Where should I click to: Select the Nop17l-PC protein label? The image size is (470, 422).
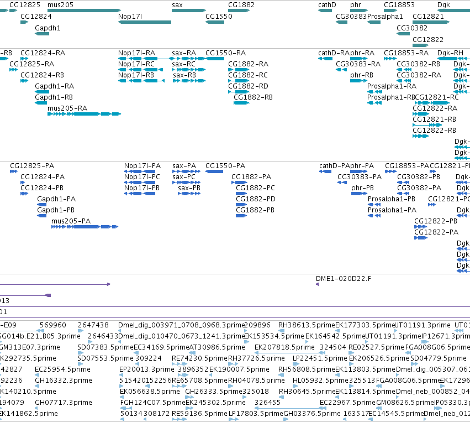point(142,177)
